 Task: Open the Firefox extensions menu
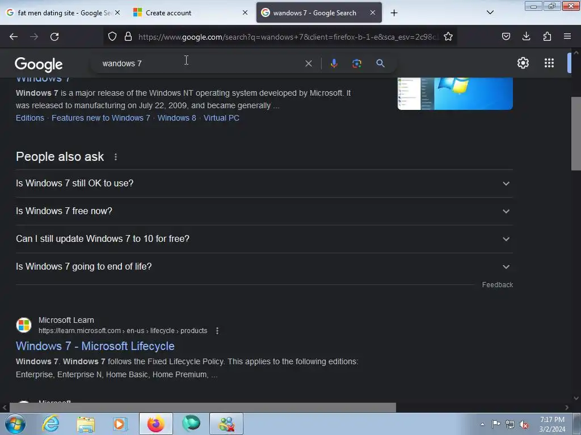547,36
